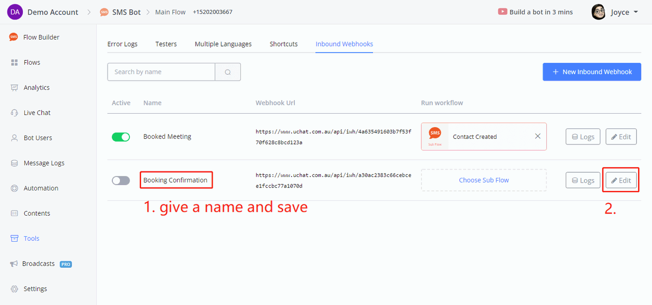Image resolution: width=652 pixels, height=305 pixels.
Task: Click the DA account avatar
Action: pos(15,12)
